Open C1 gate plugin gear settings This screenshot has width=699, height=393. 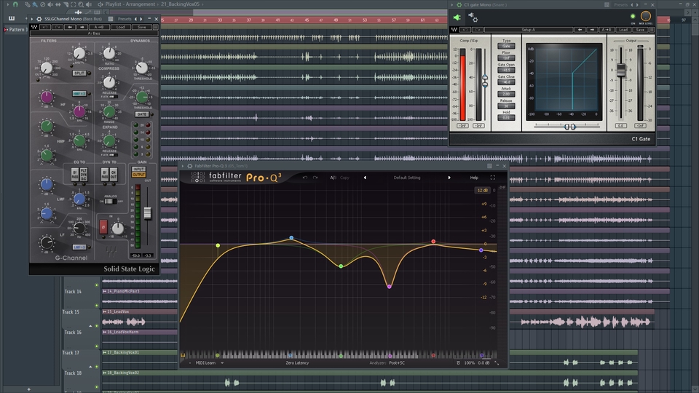pos(459,5)
